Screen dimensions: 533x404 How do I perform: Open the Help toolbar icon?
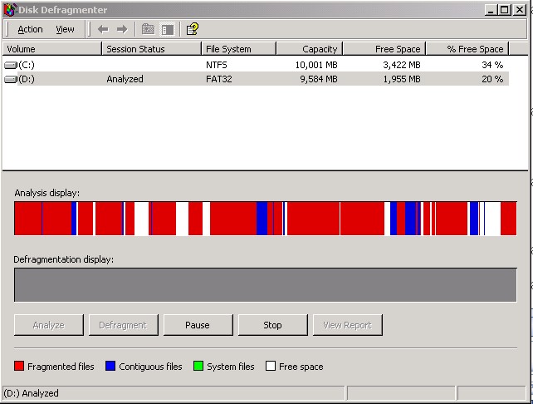tap(193, 29)
